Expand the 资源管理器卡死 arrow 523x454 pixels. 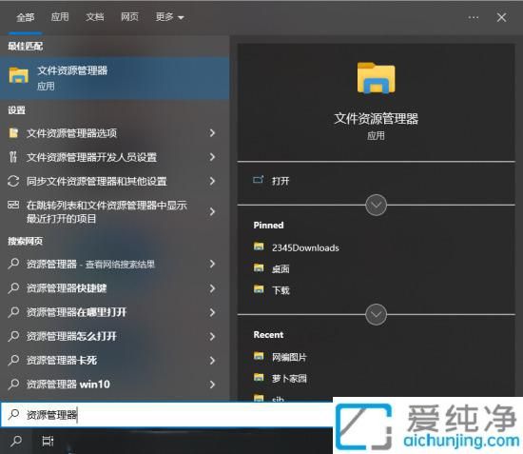(212, 360)
